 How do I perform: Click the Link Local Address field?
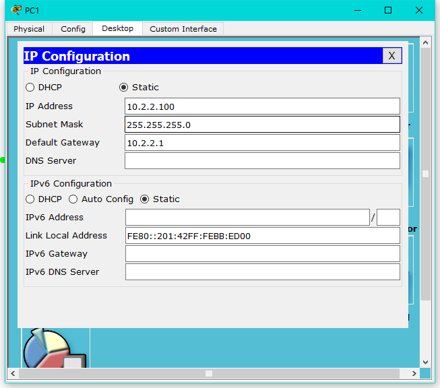click(x=263, y=236)
